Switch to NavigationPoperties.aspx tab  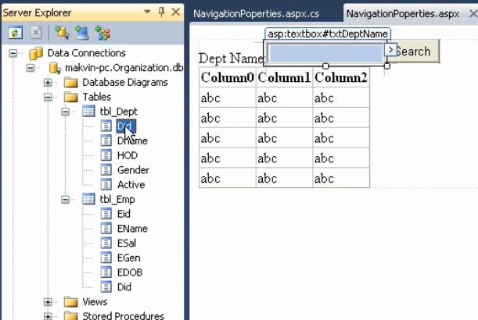[x=402, y=12]
